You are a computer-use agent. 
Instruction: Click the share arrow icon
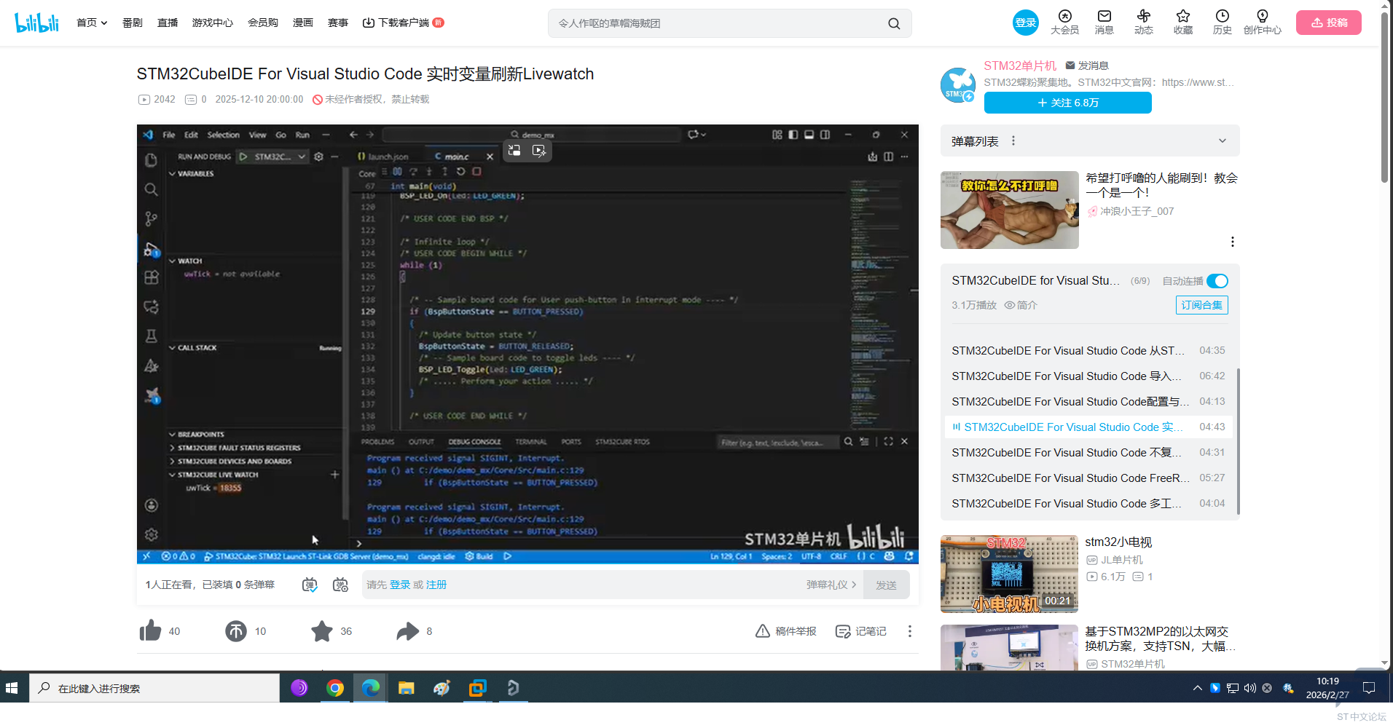click(408, 630)
